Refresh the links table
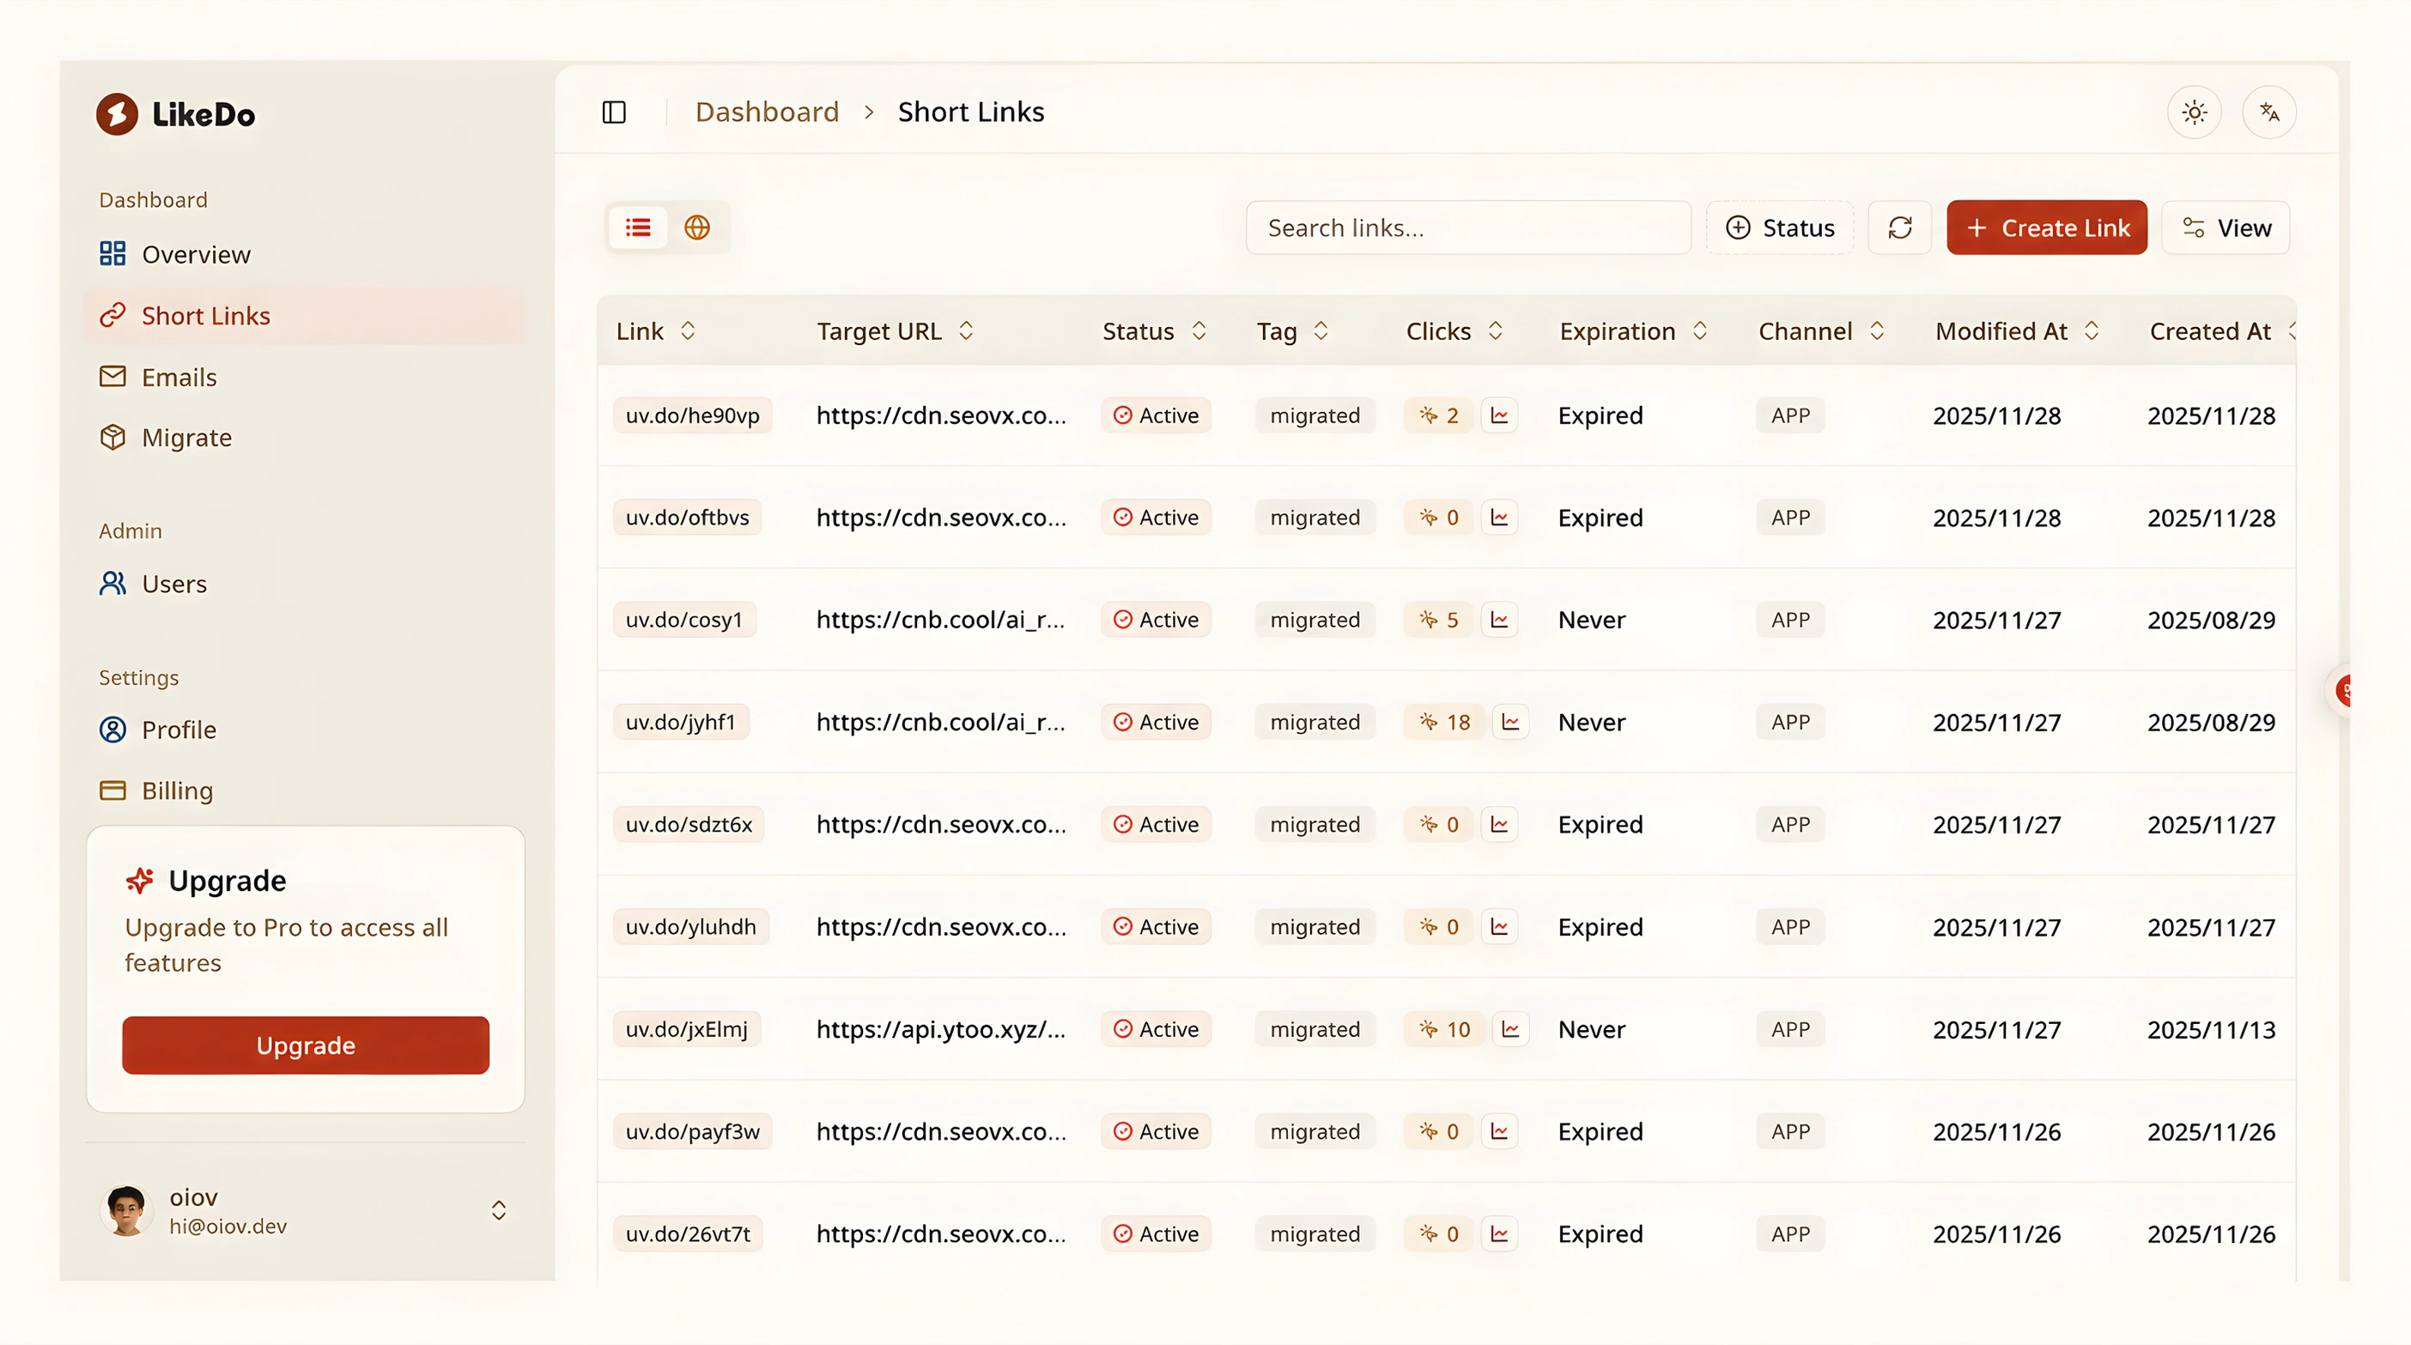Screen dimensions: 2411x1345 coord(1899,227)
